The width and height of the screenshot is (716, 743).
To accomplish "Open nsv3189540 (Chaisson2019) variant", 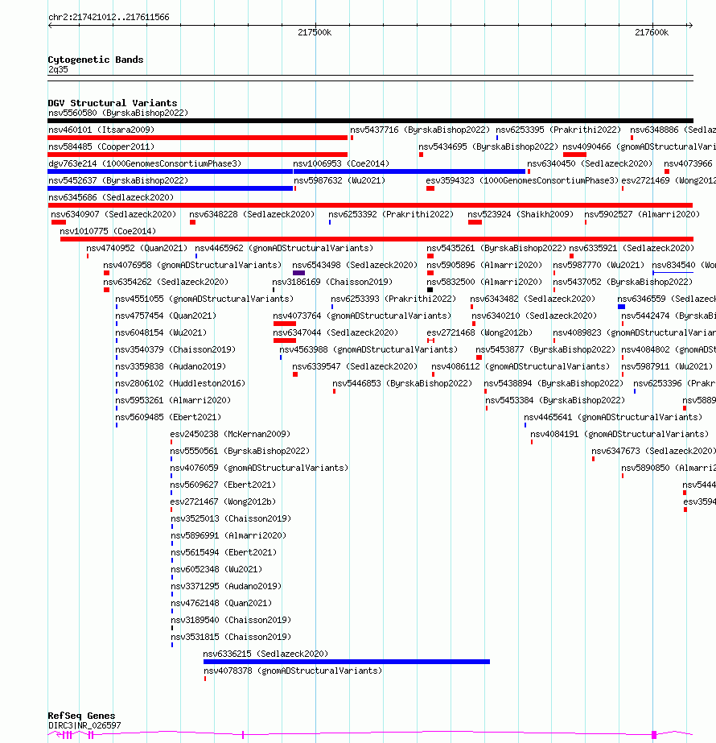I will pos(231,620).
